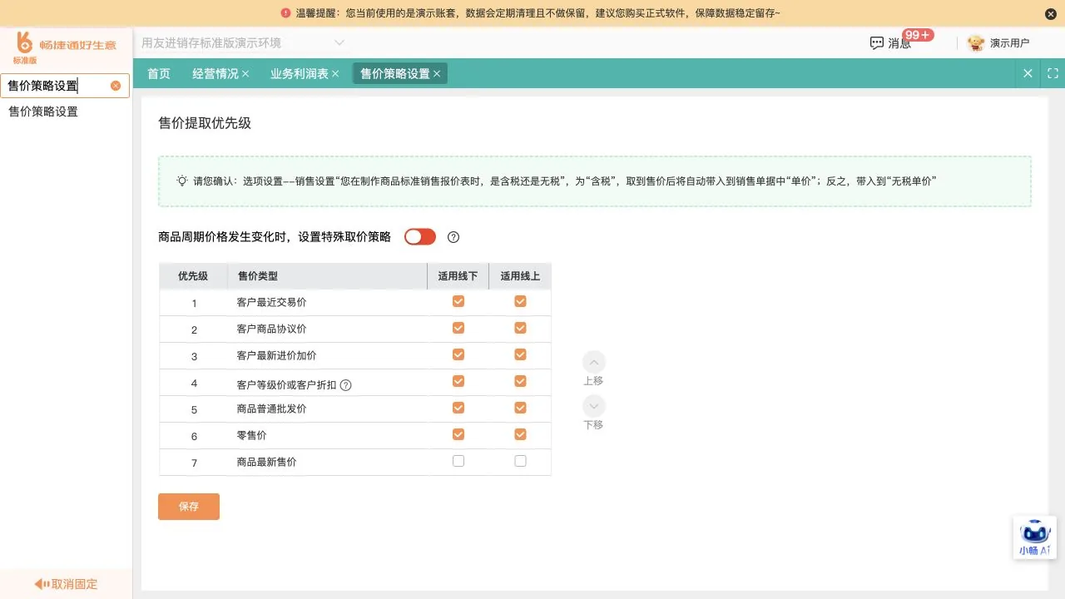Select the 售价策略设置 tab

pos(395,74)
